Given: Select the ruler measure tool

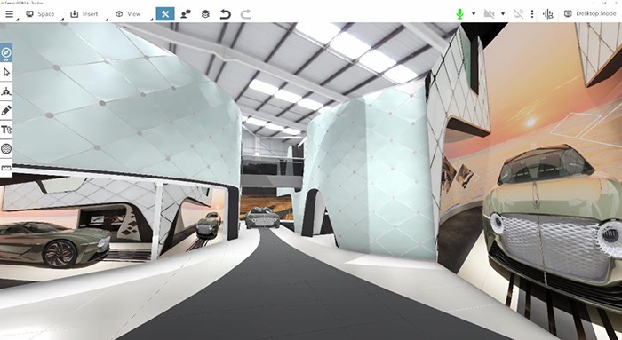Looking at the screenshot, I should (x=6, y=168).
